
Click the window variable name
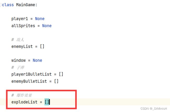click(x=19, y=60)
